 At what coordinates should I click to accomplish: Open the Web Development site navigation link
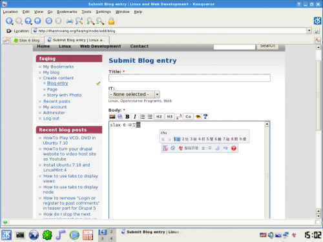pyautogui.click(x=100, y=46)
